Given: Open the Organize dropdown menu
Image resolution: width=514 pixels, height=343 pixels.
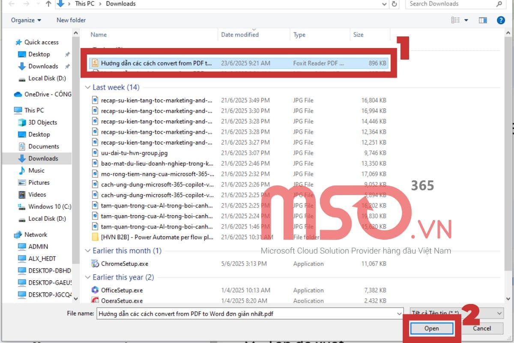Looking at the screenshot, I should pos(26,20).
